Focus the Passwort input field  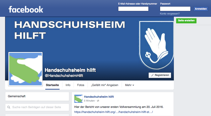tap(175, 9)
